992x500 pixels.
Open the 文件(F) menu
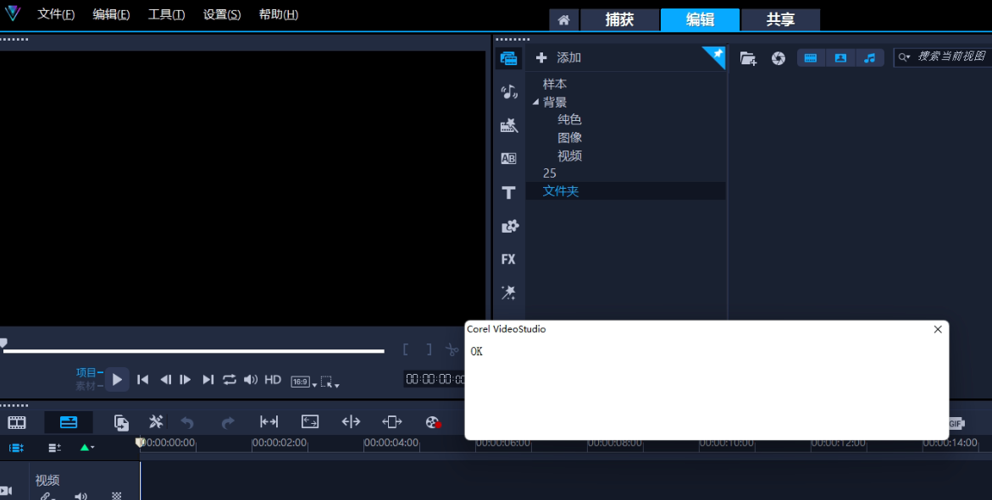pos(56,14)
